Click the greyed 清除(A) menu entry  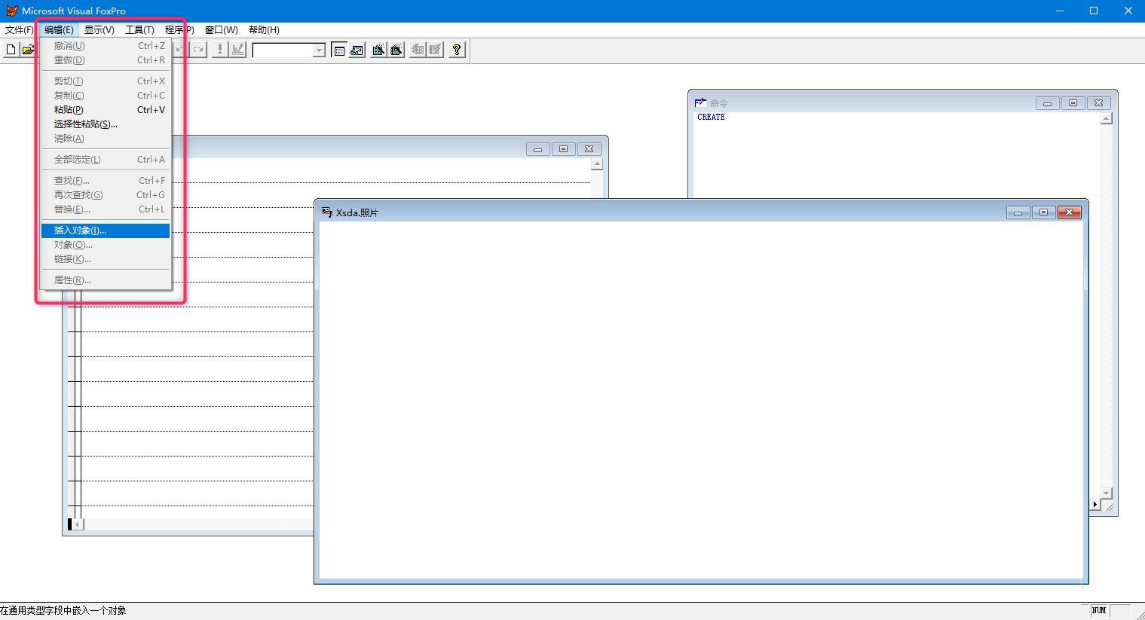(x=106, y=139)
